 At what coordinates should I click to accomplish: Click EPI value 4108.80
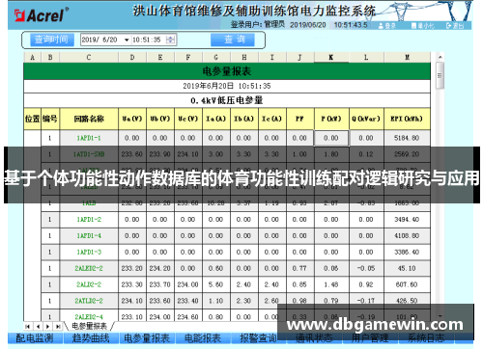coord(407,236)
